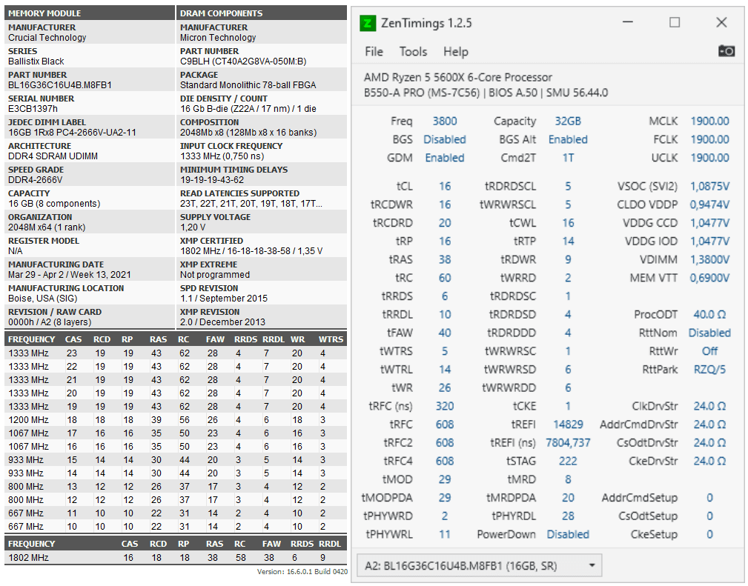Viewport: 748px width, 586px height.
Task: Click the 1200 MHz frequency row
Action: [x=176, y=419]
